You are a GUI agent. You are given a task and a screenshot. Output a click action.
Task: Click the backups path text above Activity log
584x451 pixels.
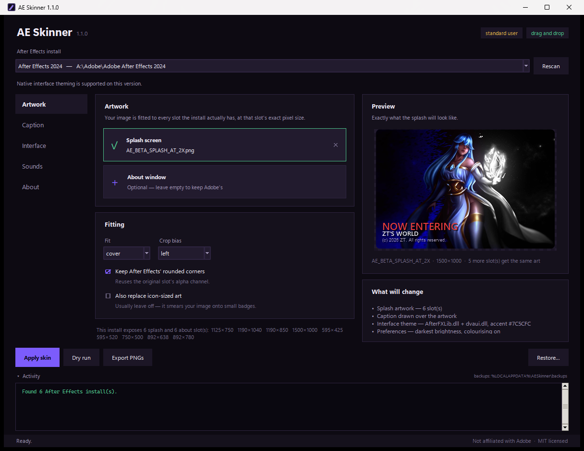click(x=521, y=376)
